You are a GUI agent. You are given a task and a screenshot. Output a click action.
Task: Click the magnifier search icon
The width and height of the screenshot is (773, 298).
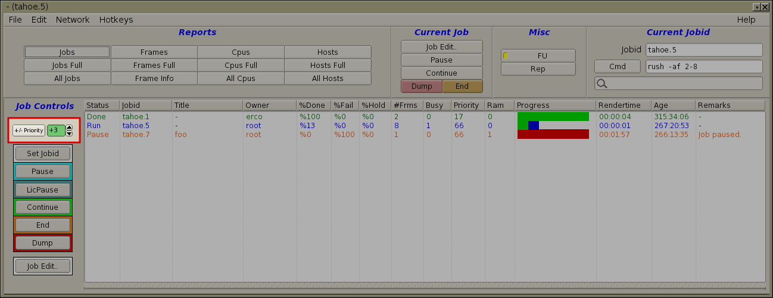coord(602,83)
